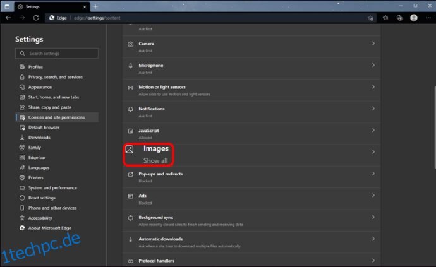
Task: Click the tab actions menu icon
Action: click(x=7, y=7)
